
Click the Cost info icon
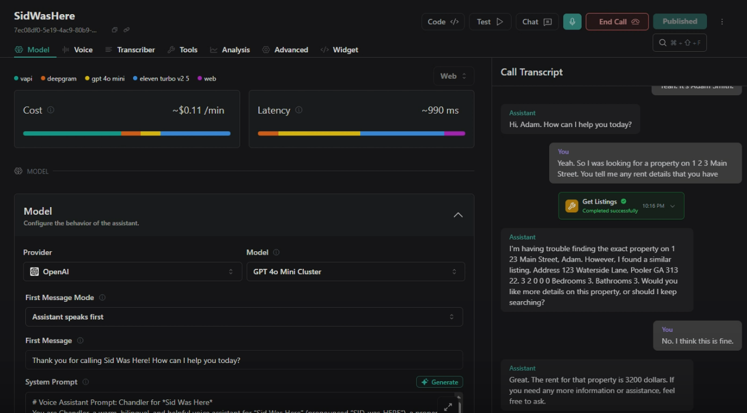click(51, 110)
